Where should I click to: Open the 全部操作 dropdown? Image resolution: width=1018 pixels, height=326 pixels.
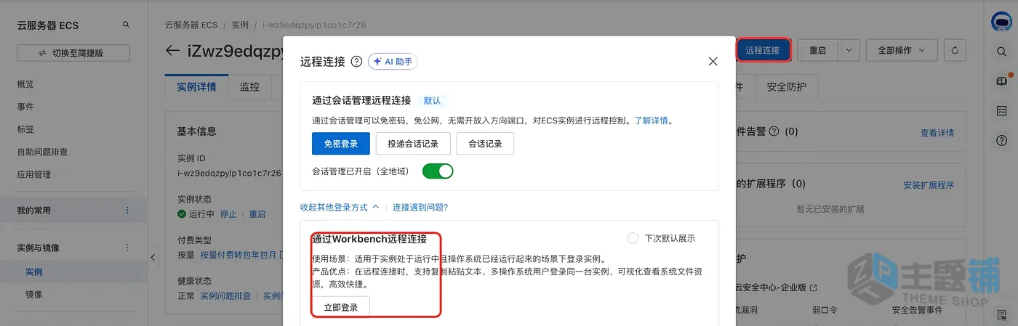point(901,51)
